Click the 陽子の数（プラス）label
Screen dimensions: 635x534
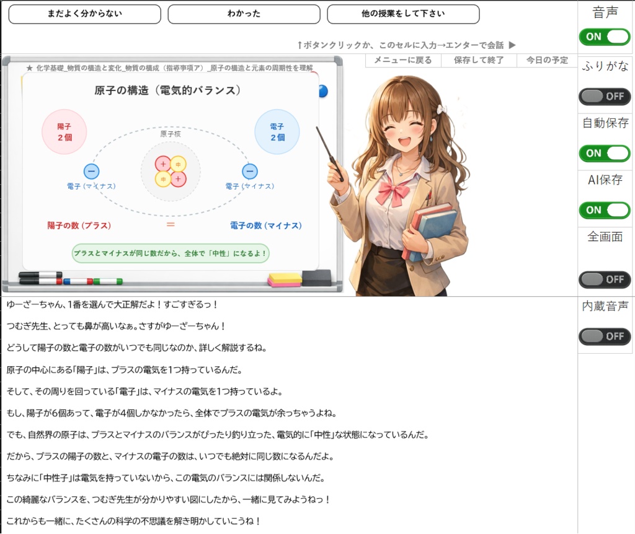pos(79,225)
